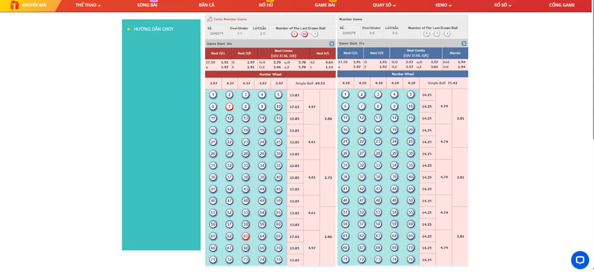Open the Turbo Number Game results panel icon
This screenshot has width=594, height=272.
(332, 44)
